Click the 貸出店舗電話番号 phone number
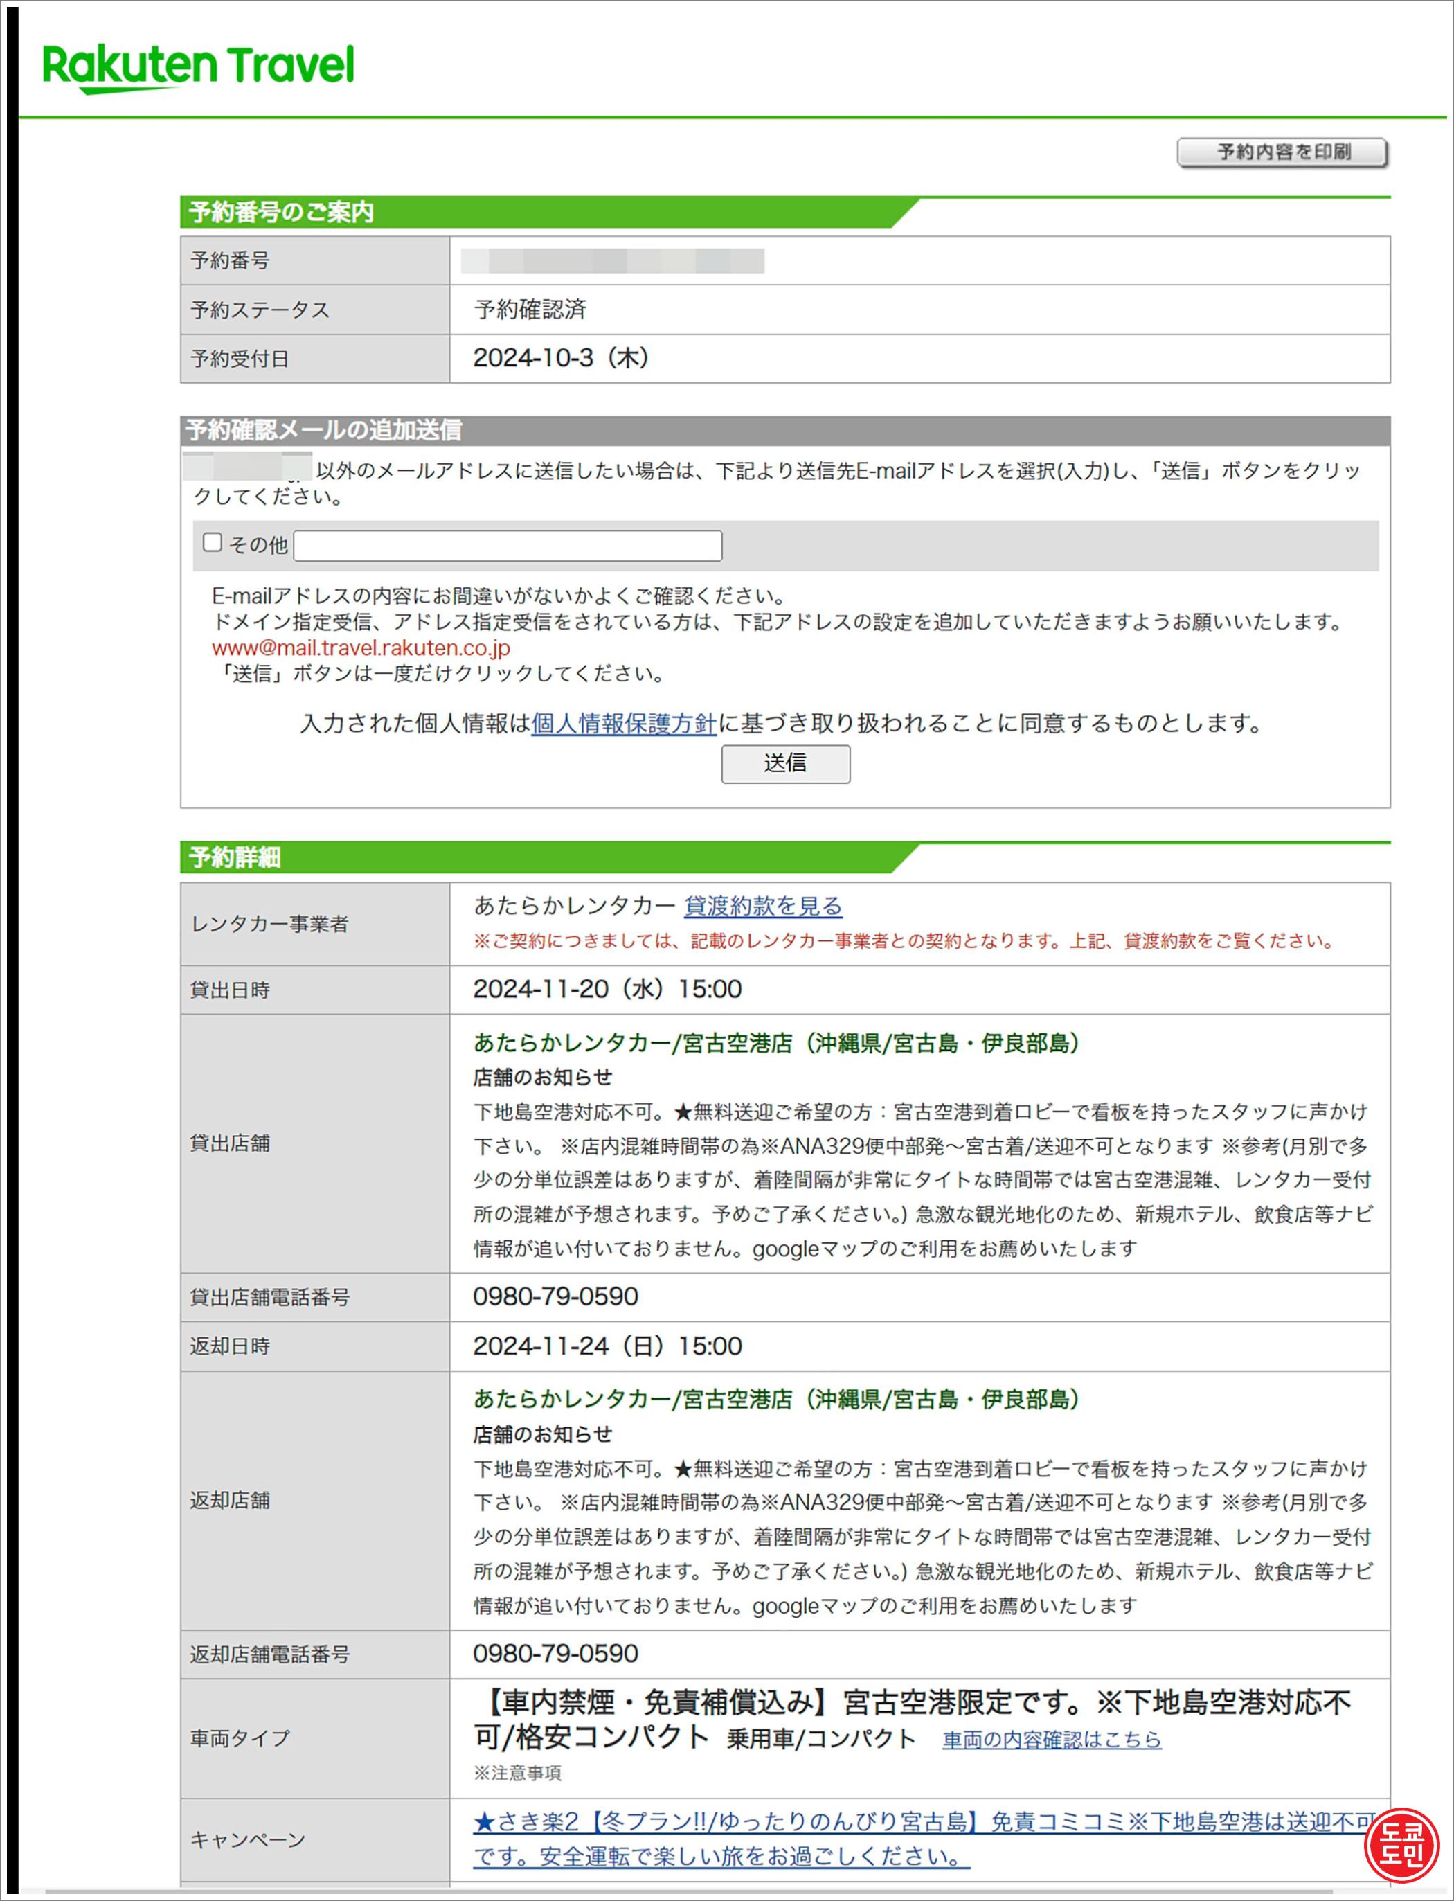Viewport: 1454px width, 1901px height. point(555,1296)
